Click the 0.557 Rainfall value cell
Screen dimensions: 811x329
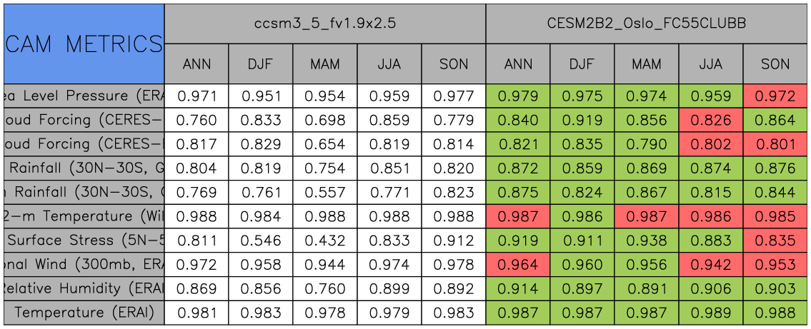[325, 192]
